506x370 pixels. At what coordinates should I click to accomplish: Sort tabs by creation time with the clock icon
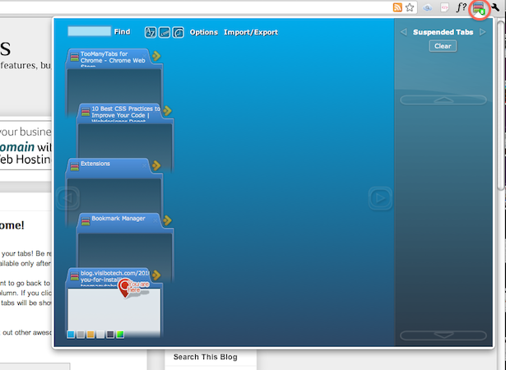pyautogui.click(x=179, y=32)
